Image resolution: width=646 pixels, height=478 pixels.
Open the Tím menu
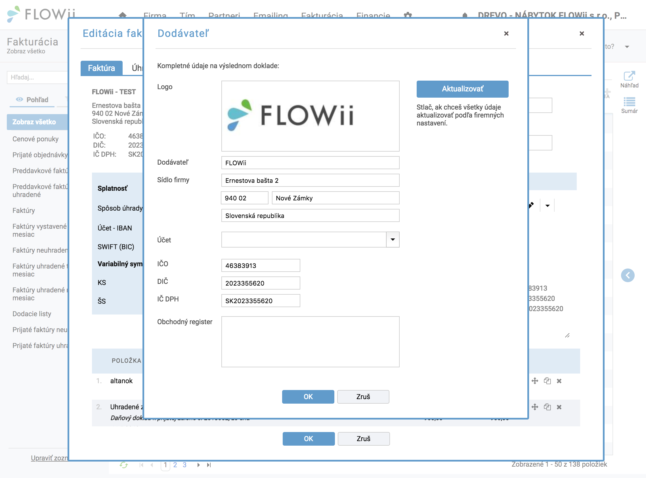pos(187,15)
